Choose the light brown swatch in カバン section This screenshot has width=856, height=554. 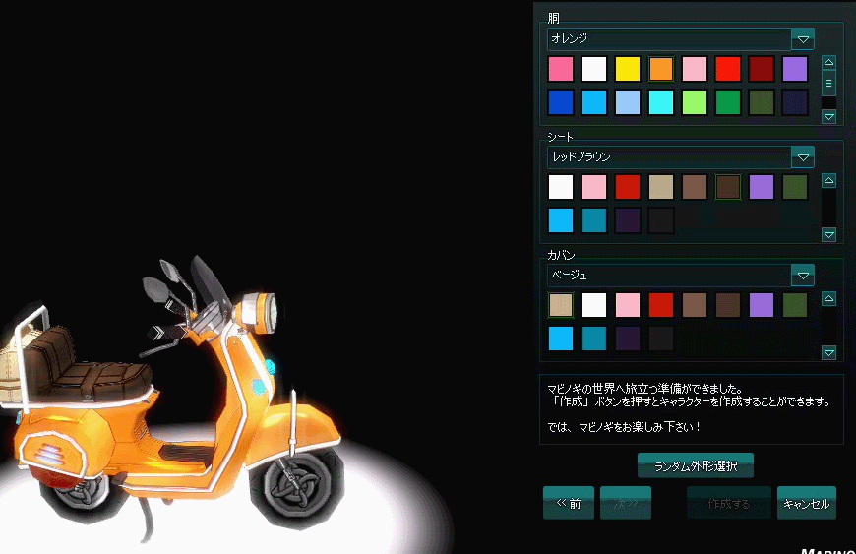[695, 305]
